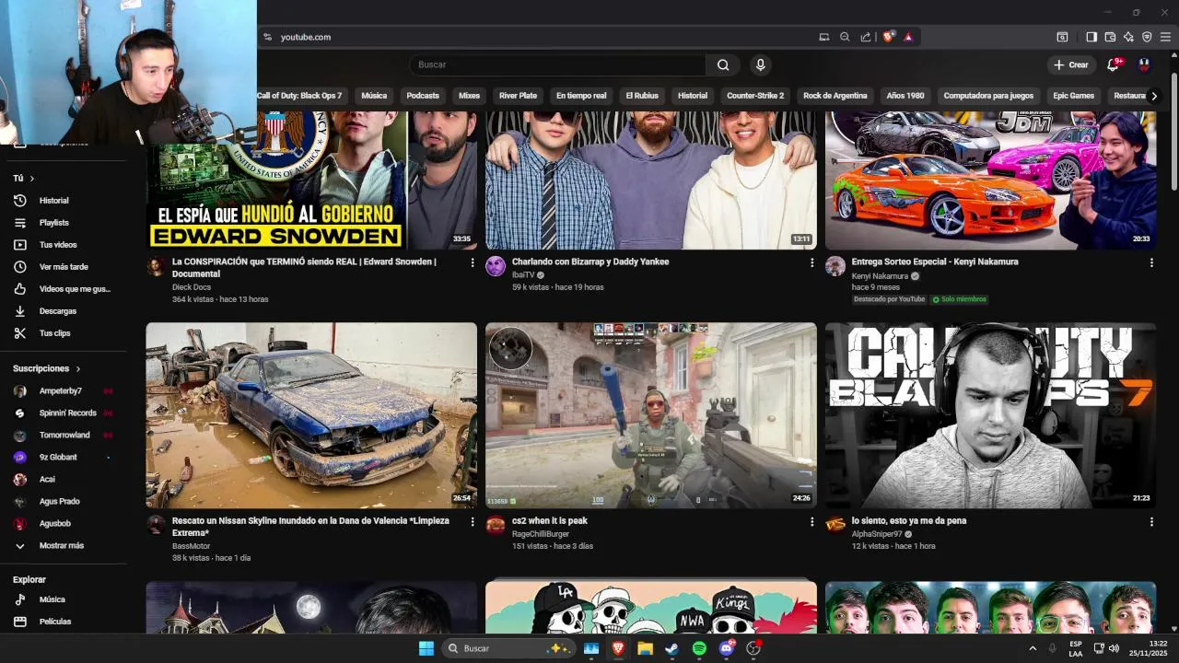
Task: Open the ibaiTV channel link
Action: pos(523,275)
